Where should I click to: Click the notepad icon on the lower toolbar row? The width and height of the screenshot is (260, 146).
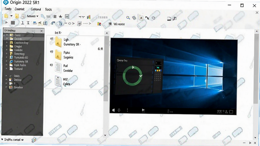pos(79,24)
